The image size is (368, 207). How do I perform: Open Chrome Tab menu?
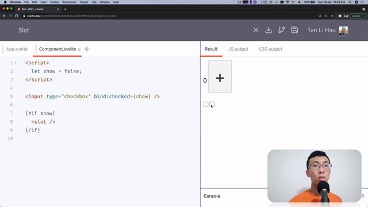point(94,2)
